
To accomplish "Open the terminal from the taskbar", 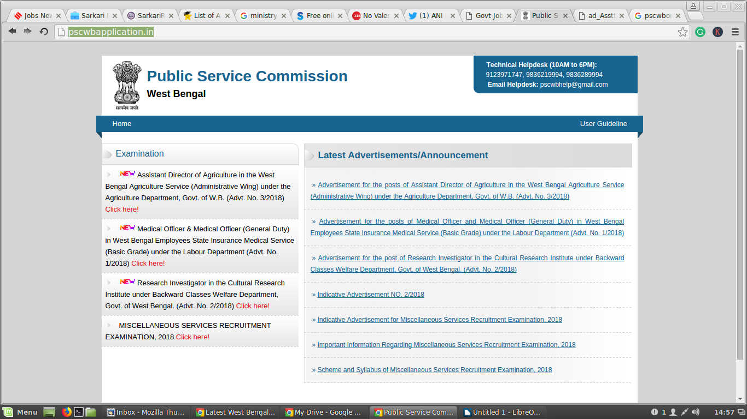I will coord(79,412).
